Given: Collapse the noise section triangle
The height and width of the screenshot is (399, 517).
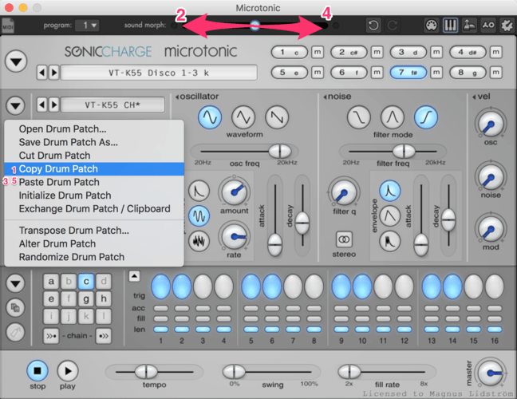Looking at the screenshot, I should (x=325, y=97).
